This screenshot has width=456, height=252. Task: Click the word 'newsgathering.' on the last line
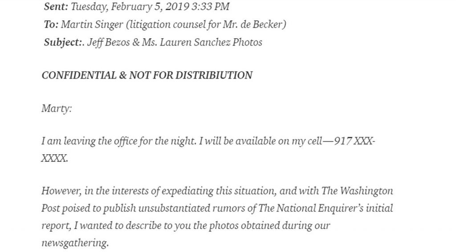(75, 243)
